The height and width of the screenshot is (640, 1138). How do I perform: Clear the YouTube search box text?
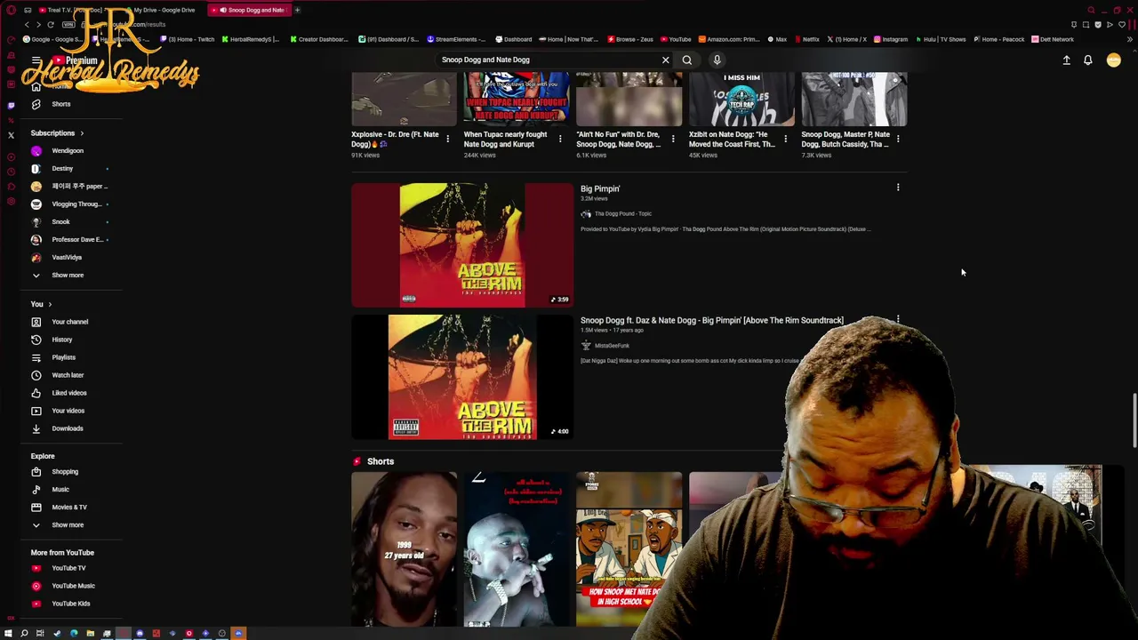click(665, 60)
